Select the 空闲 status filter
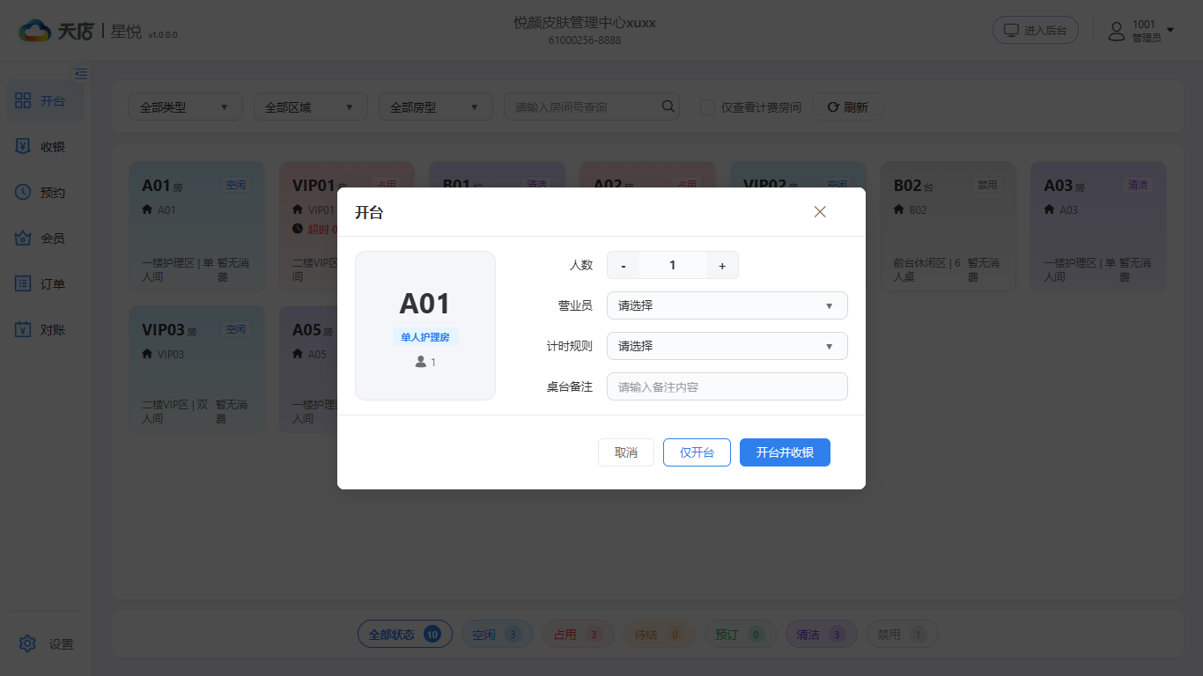Screen dimensions: 1203x676 point(498,634)
